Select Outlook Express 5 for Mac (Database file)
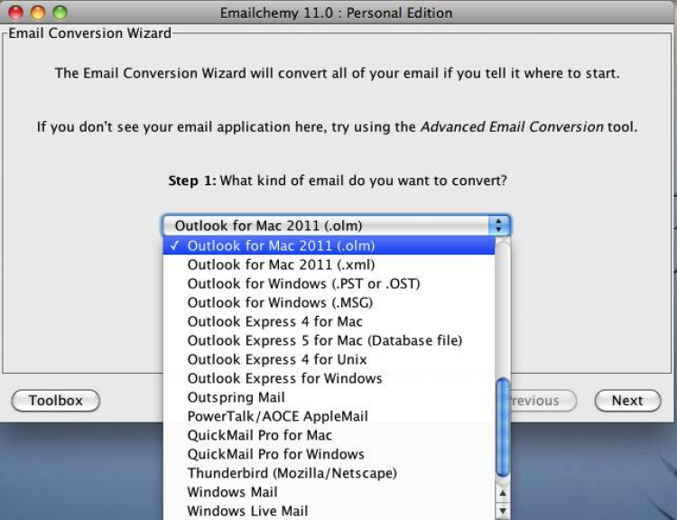Viewport: 677px width, 520px height. point(329,340)
